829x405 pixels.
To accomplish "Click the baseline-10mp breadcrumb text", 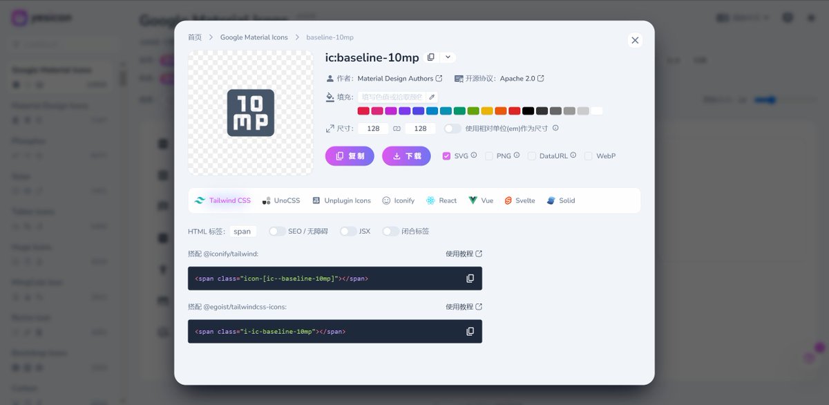I will 330,37.
